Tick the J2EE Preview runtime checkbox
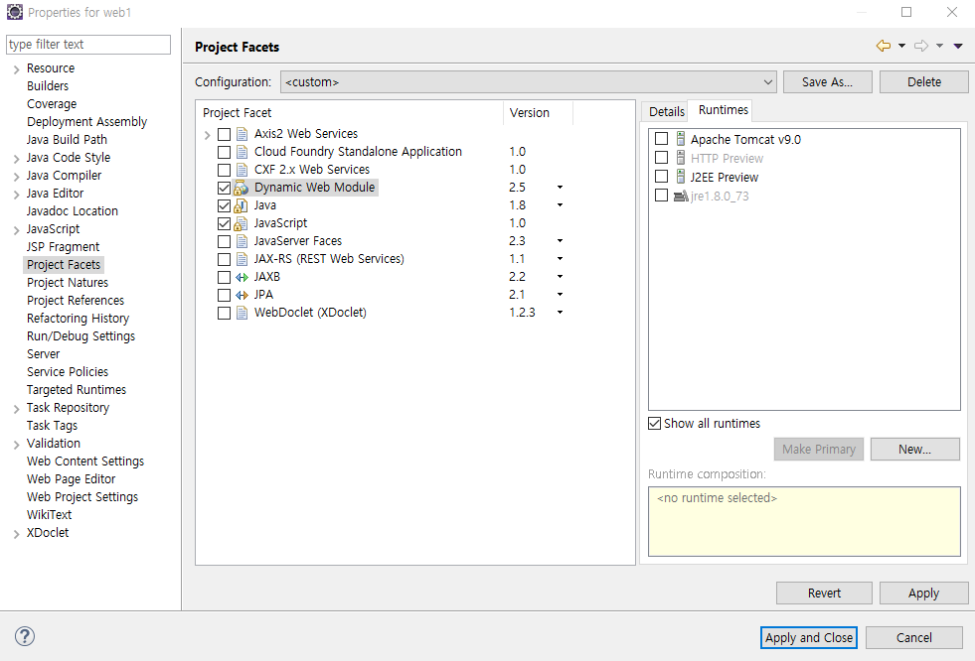The width and height of the screenshot is (975, 661). coord(662,177)
